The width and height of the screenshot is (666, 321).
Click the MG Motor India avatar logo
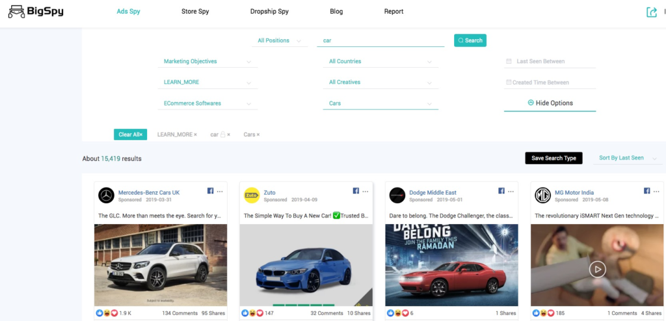543,195
